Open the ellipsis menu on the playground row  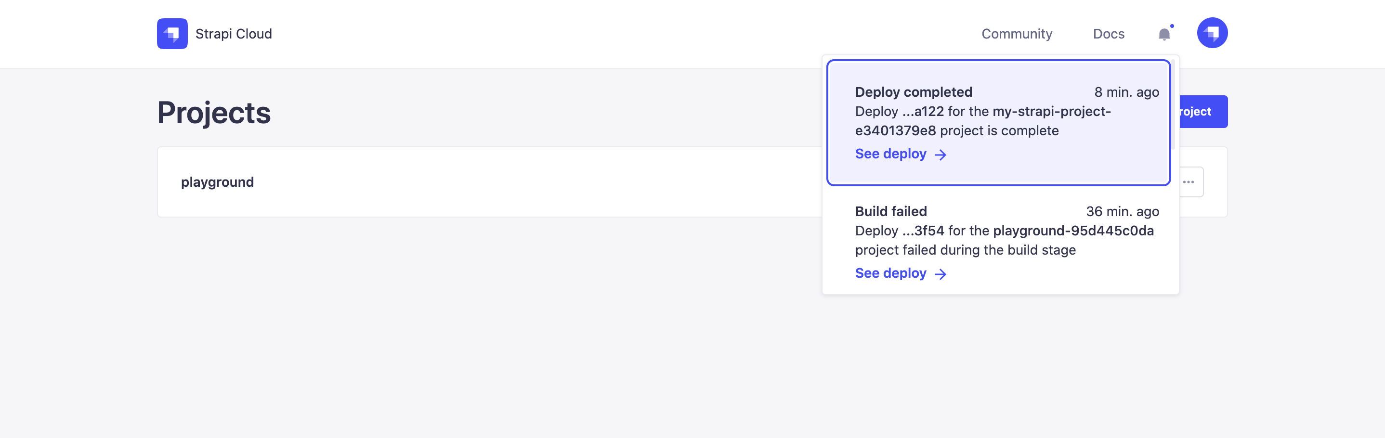[1188, 181]
